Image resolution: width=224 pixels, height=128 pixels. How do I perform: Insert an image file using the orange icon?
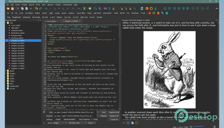147,9
